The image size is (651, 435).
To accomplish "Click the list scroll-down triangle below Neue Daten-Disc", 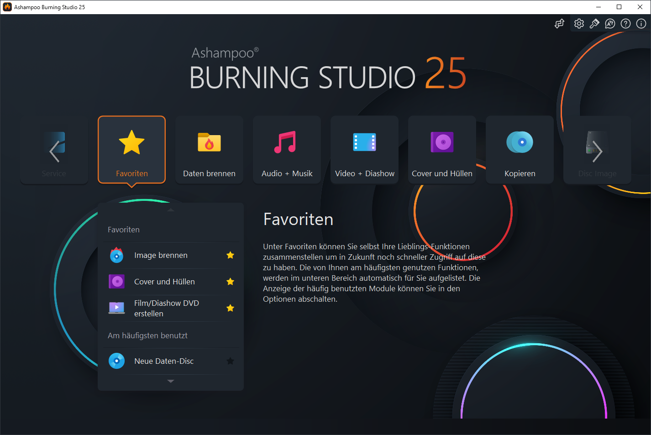I will 171,381.
